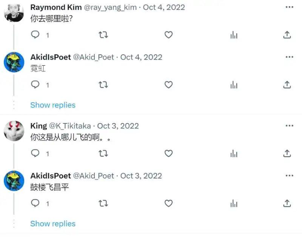Show replies under the "霓虹" tweet
302x240 pixels.
pos(52,105)
